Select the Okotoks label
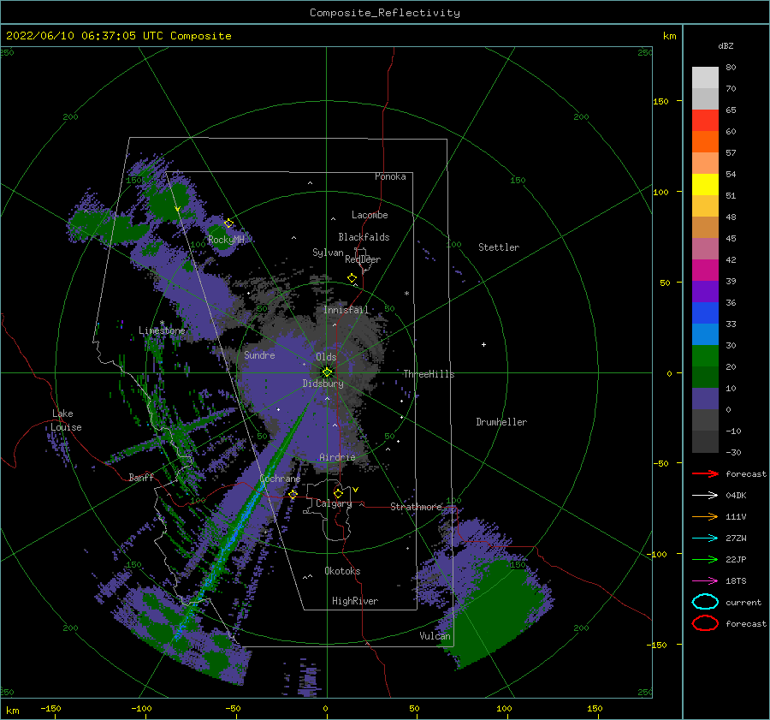Viewport: 770px width, 720px height. coord(342,571)
